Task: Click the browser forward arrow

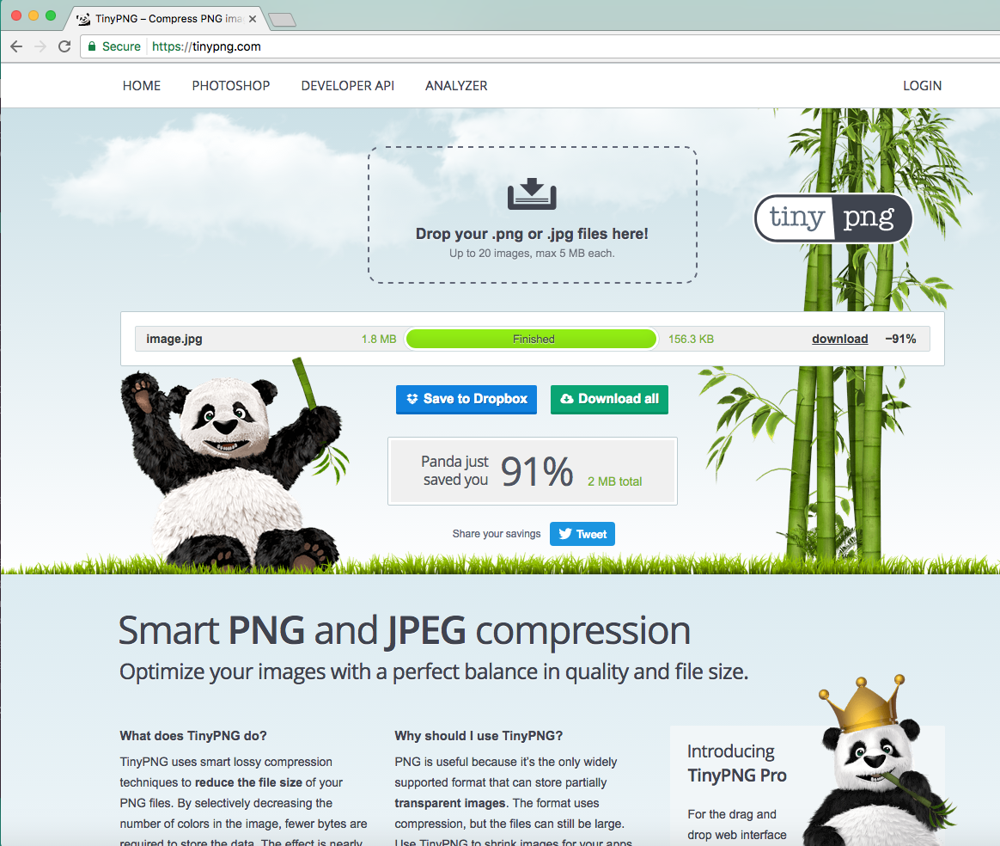Action: coord(40,46)
